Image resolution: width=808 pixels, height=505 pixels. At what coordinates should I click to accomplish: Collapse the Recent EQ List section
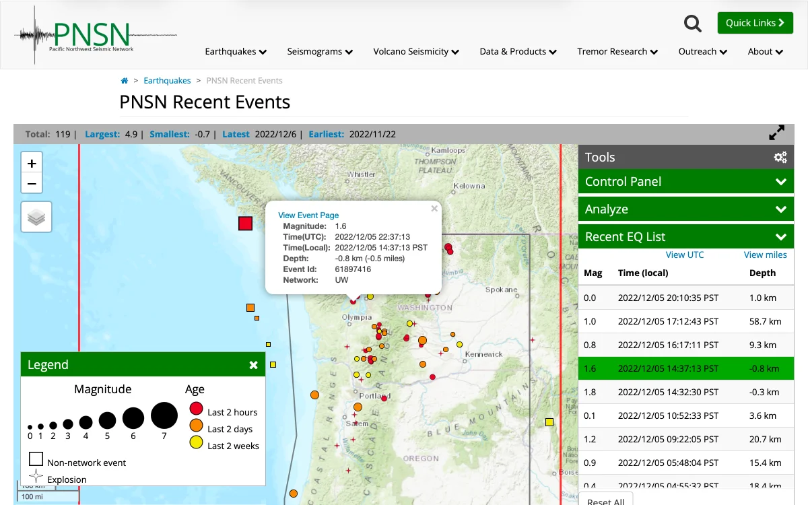click(x=686, y=237)
